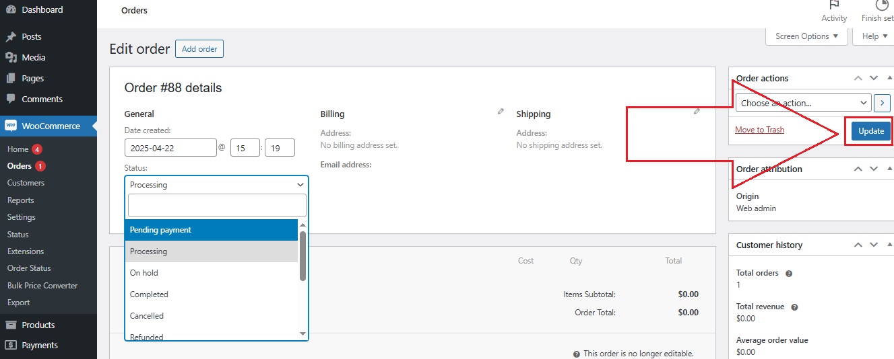Click status list scroll up arrow

(302, 225)
